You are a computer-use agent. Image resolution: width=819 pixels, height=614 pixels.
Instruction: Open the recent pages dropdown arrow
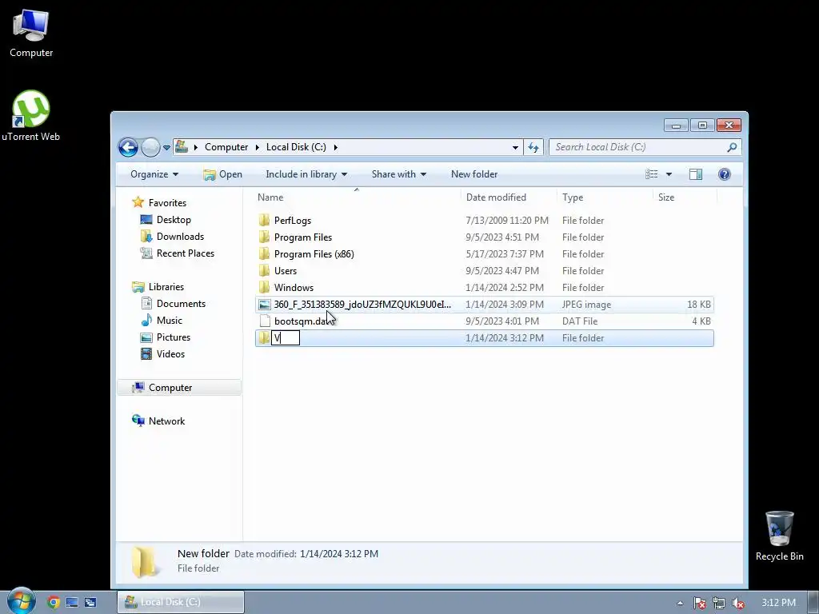pyautogui.click(x=166, y=148)
